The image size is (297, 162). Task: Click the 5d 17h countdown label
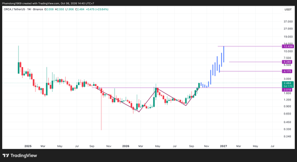pyautogui.click(x=288, y=86)
